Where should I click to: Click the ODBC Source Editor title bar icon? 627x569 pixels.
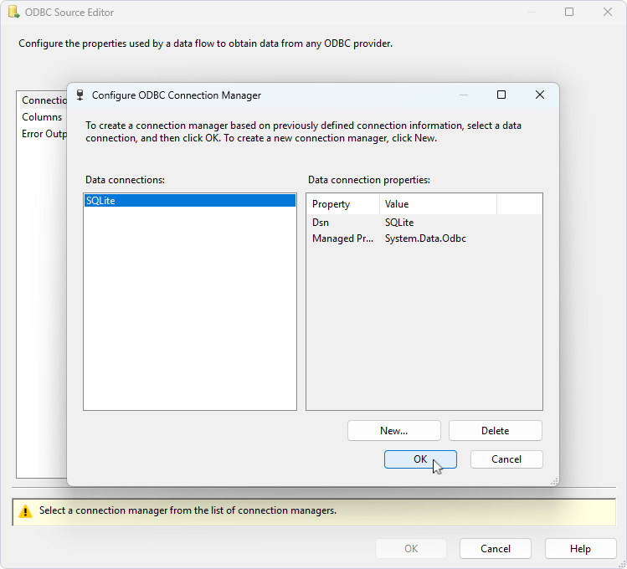(x=13, y=13)
